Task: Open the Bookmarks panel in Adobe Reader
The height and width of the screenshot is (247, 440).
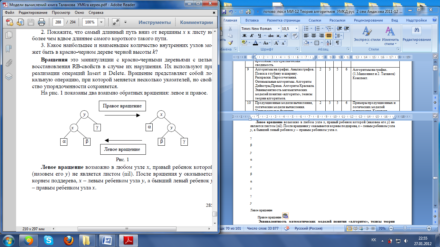Action: click(9, 49)
